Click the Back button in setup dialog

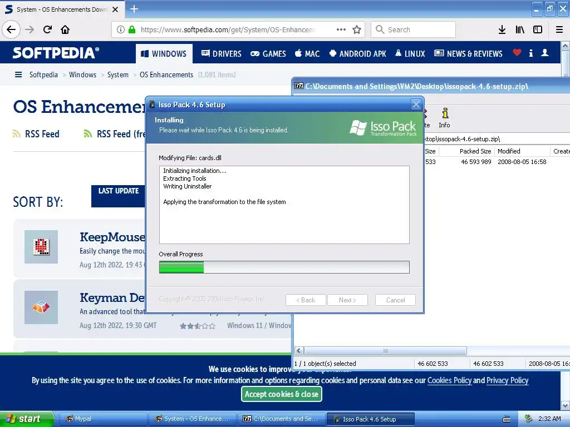pos(306,300)
